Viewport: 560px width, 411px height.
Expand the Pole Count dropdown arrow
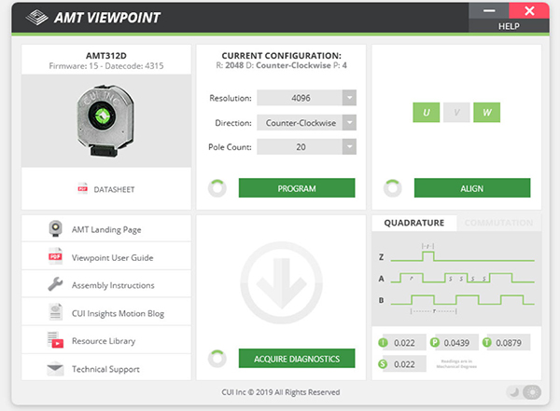point(349,146)
